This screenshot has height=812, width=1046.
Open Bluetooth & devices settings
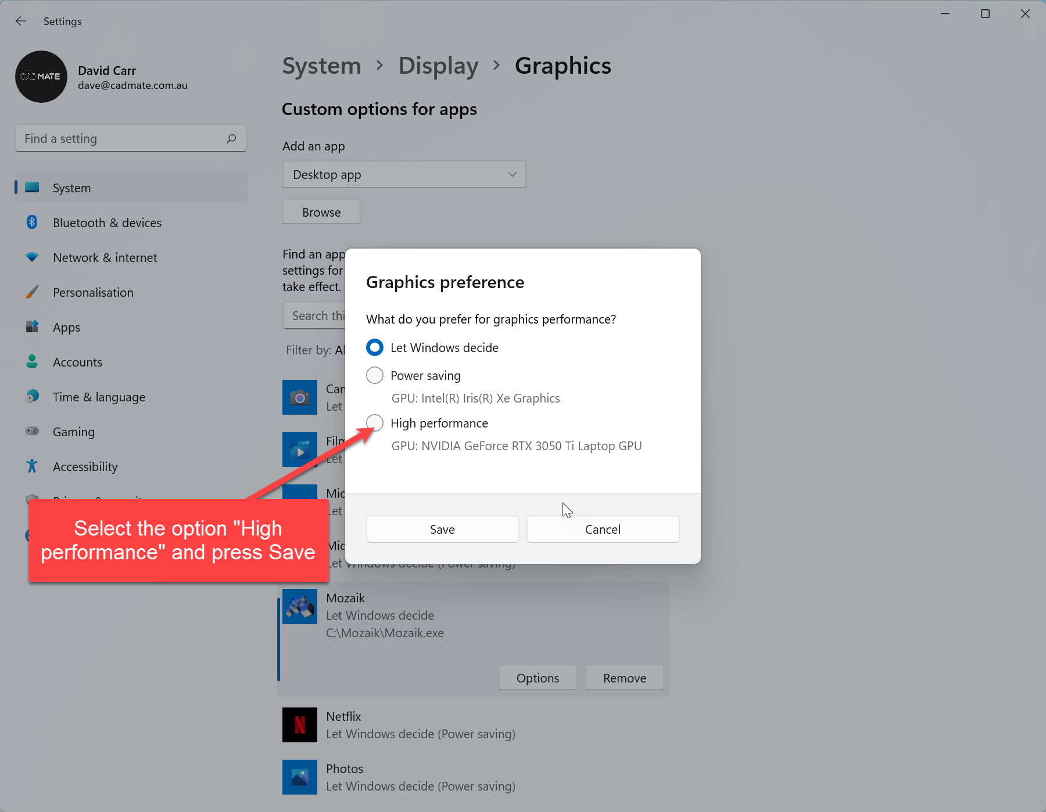107,223
